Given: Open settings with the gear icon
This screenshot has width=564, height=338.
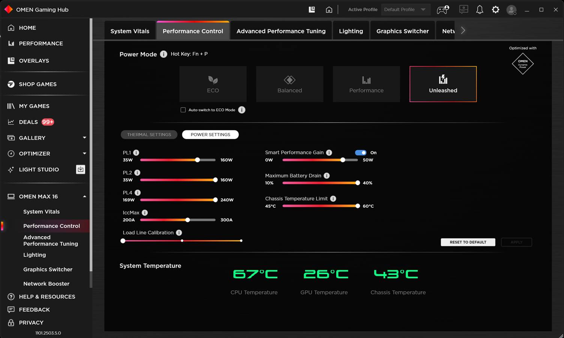Looking at the screenshot, I should [495, 9].
